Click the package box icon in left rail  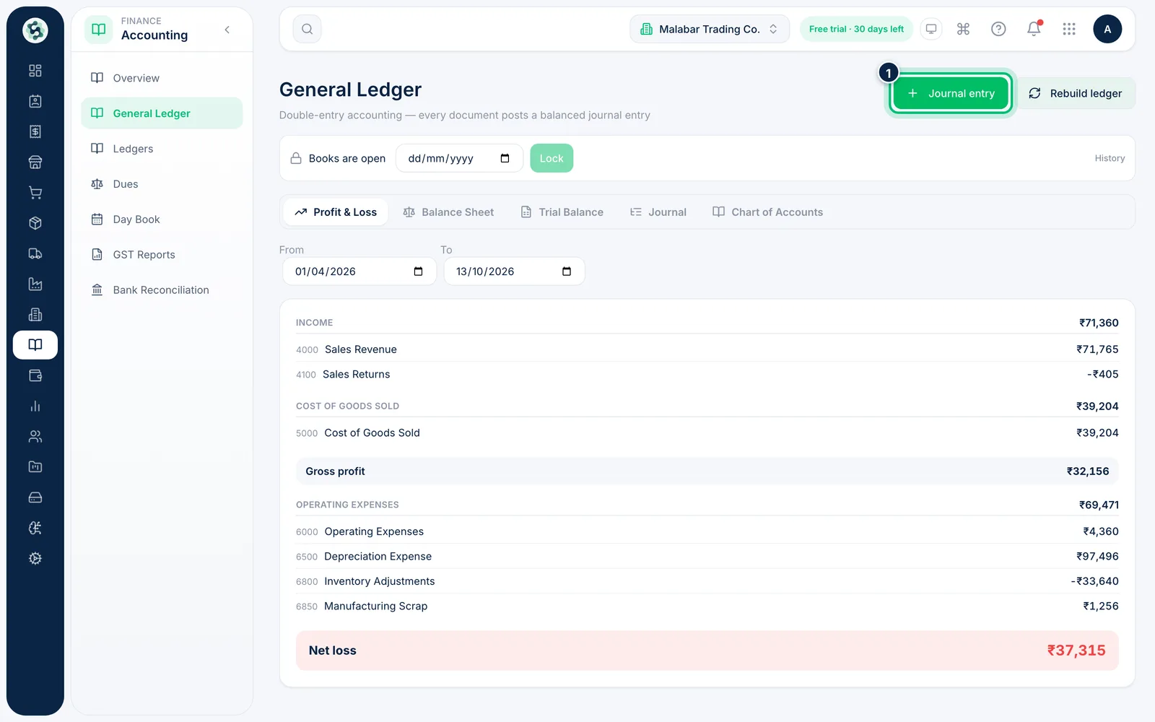[35, 223]
